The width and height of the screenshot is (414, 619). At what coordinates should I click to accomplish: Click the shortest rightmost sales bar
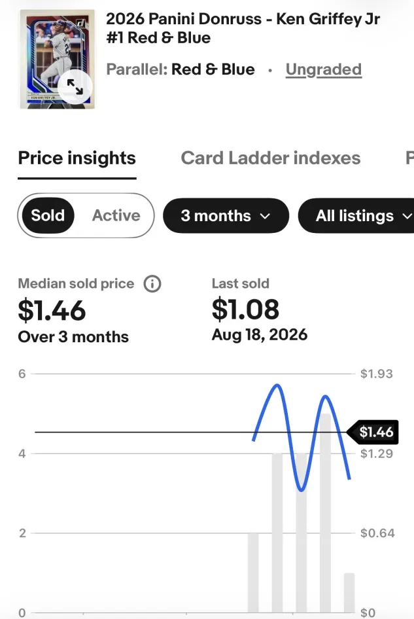[x=349, y=593]
